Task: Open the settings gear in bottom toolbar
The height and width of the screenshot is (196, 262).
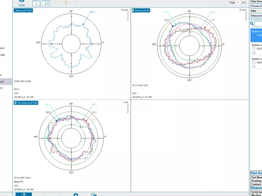Action: tap(76, 194)
